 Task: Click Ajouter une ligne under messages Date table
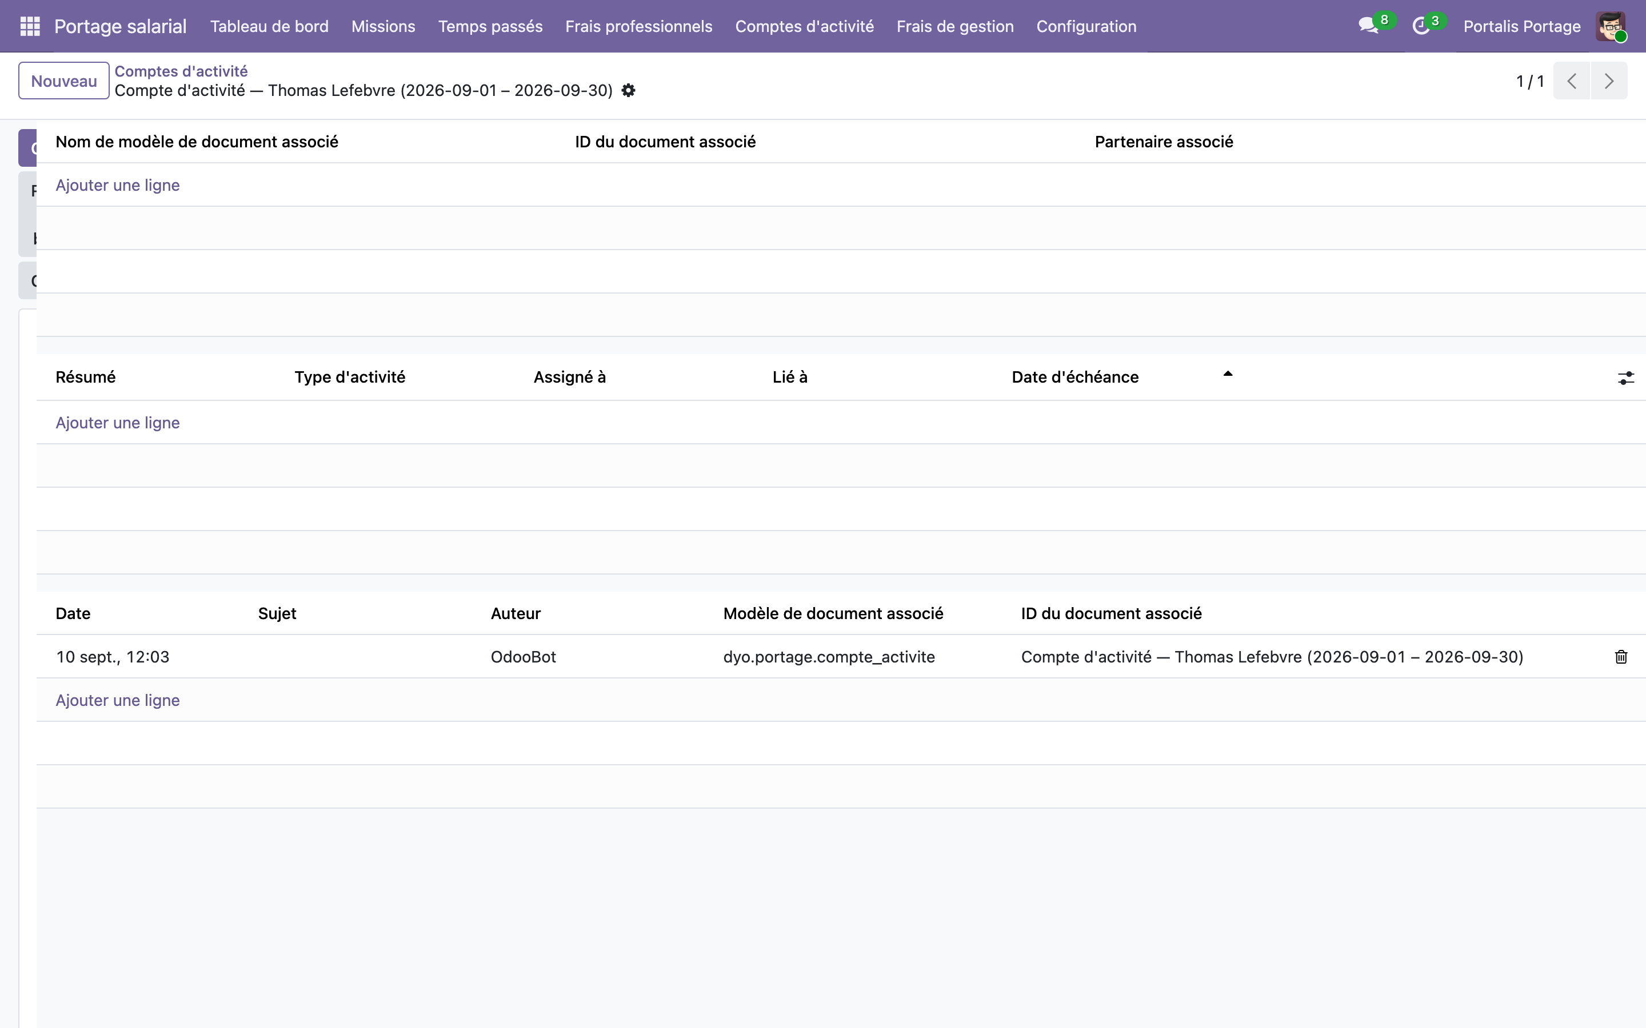[x=118, y=700]
